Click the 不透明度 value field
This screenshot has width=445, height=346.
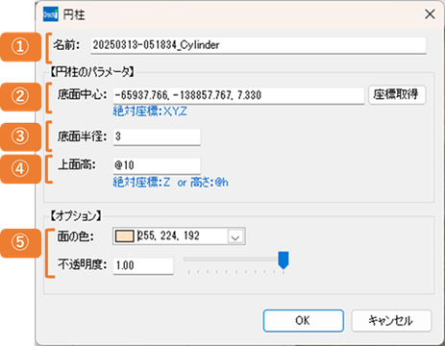coord(143,265)
